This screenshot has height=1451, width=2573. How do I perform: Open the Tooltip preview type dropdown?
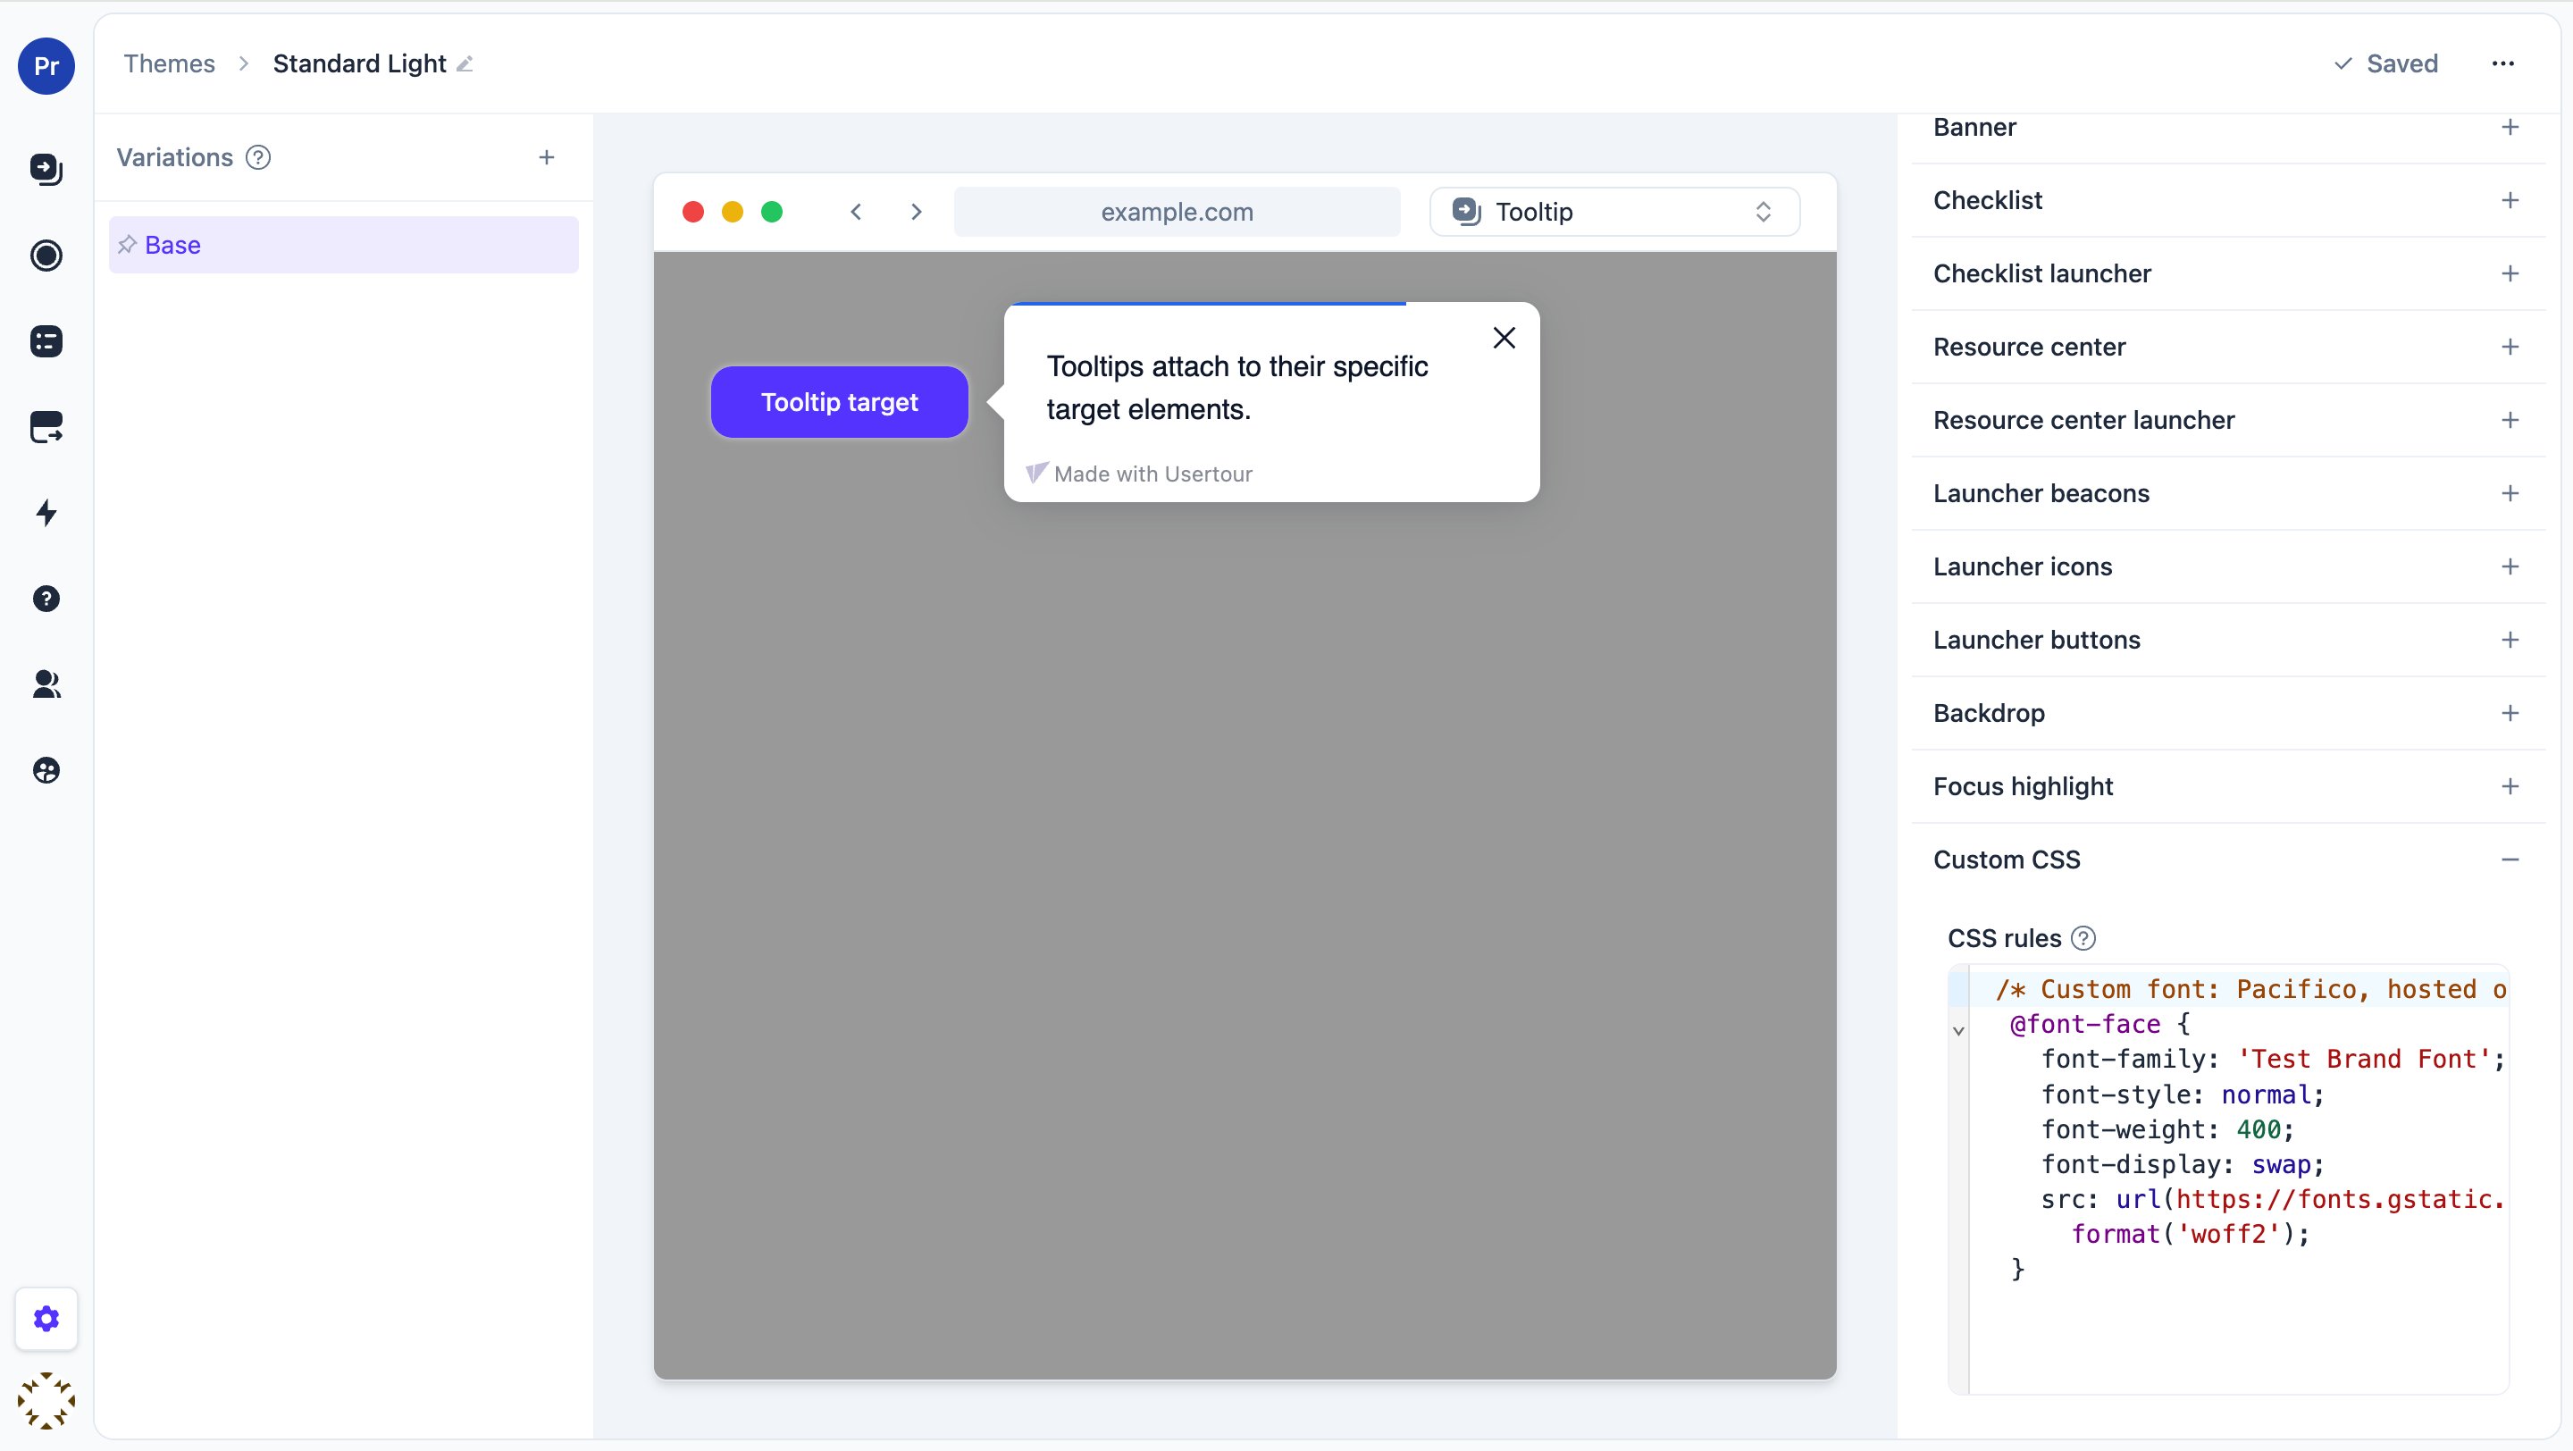point(1614,212)
